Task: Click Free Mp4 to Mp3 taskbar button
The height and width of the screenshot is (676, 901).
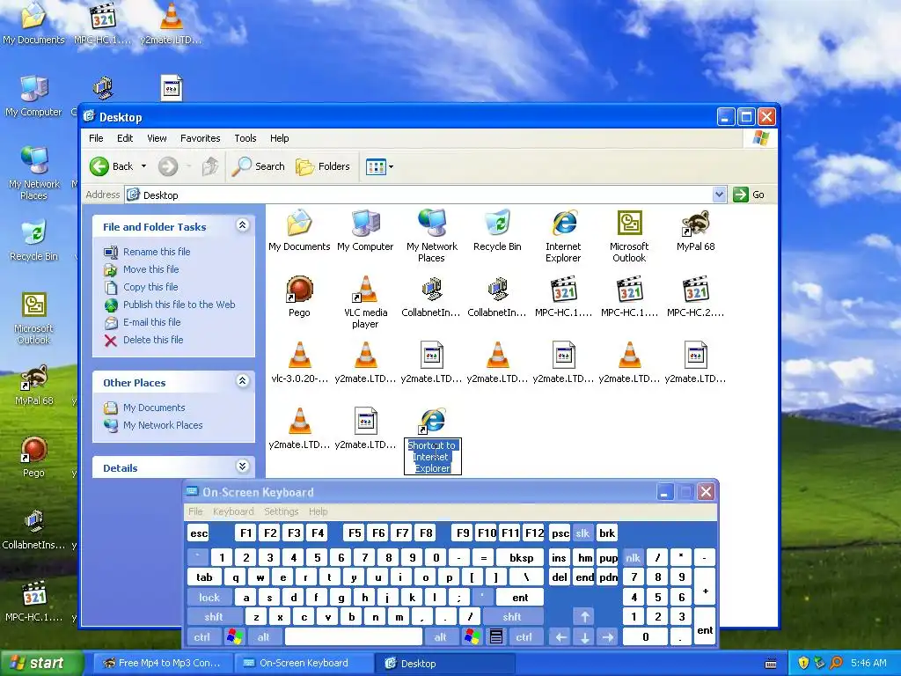Action: click(162, 664)
